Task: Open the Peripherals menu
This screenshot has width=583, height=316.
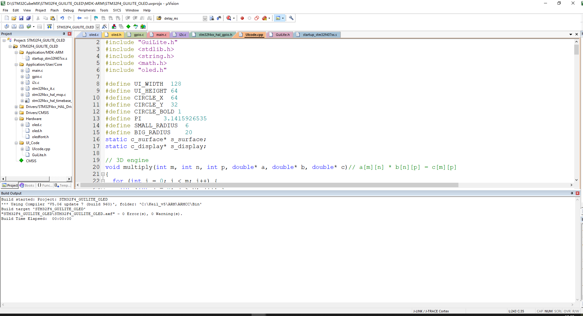Action: coord(87,10)
